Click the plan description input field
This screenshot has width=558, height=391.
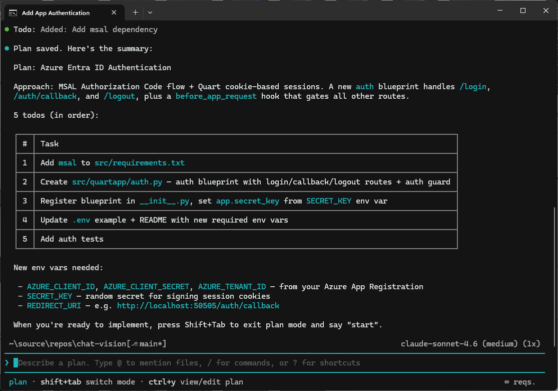coord(200,362)
